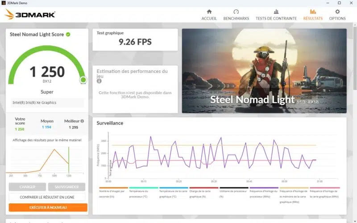This screenshot has width=357, height=223.
Task: Click the Surveillance frequency line chart
Action: coord(217,157)
